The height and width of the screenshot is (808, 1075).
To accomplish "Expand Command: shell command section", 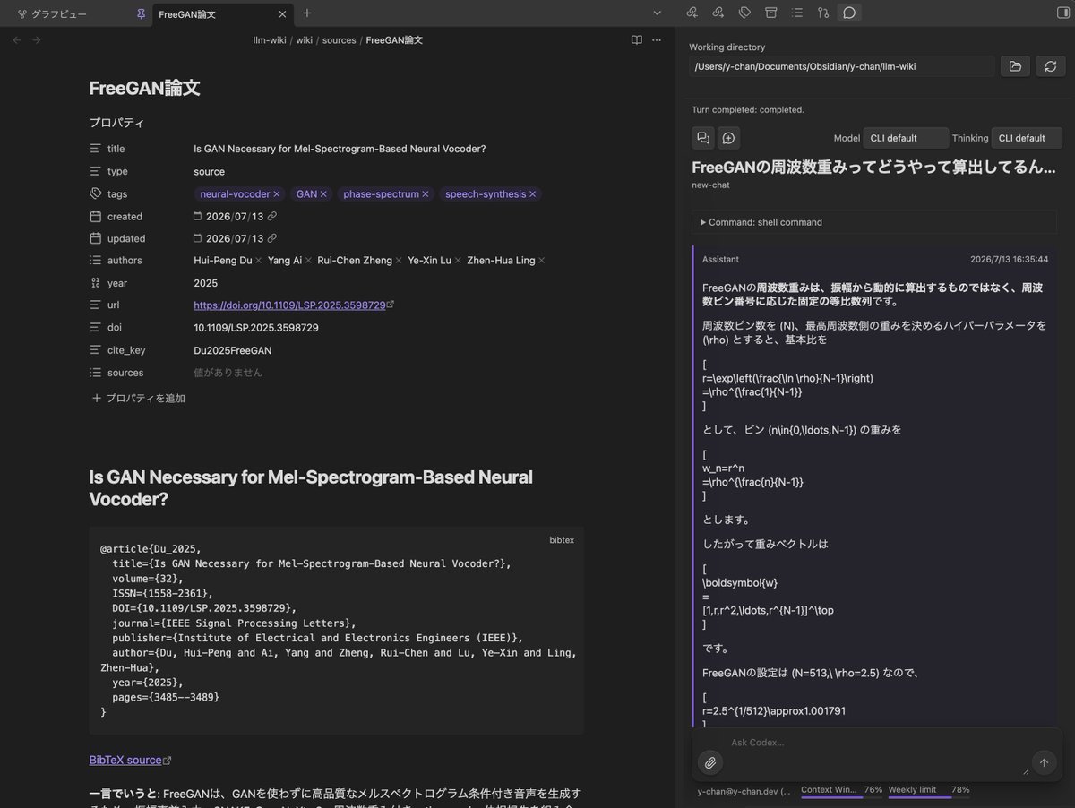I will (x=873, y=222).
